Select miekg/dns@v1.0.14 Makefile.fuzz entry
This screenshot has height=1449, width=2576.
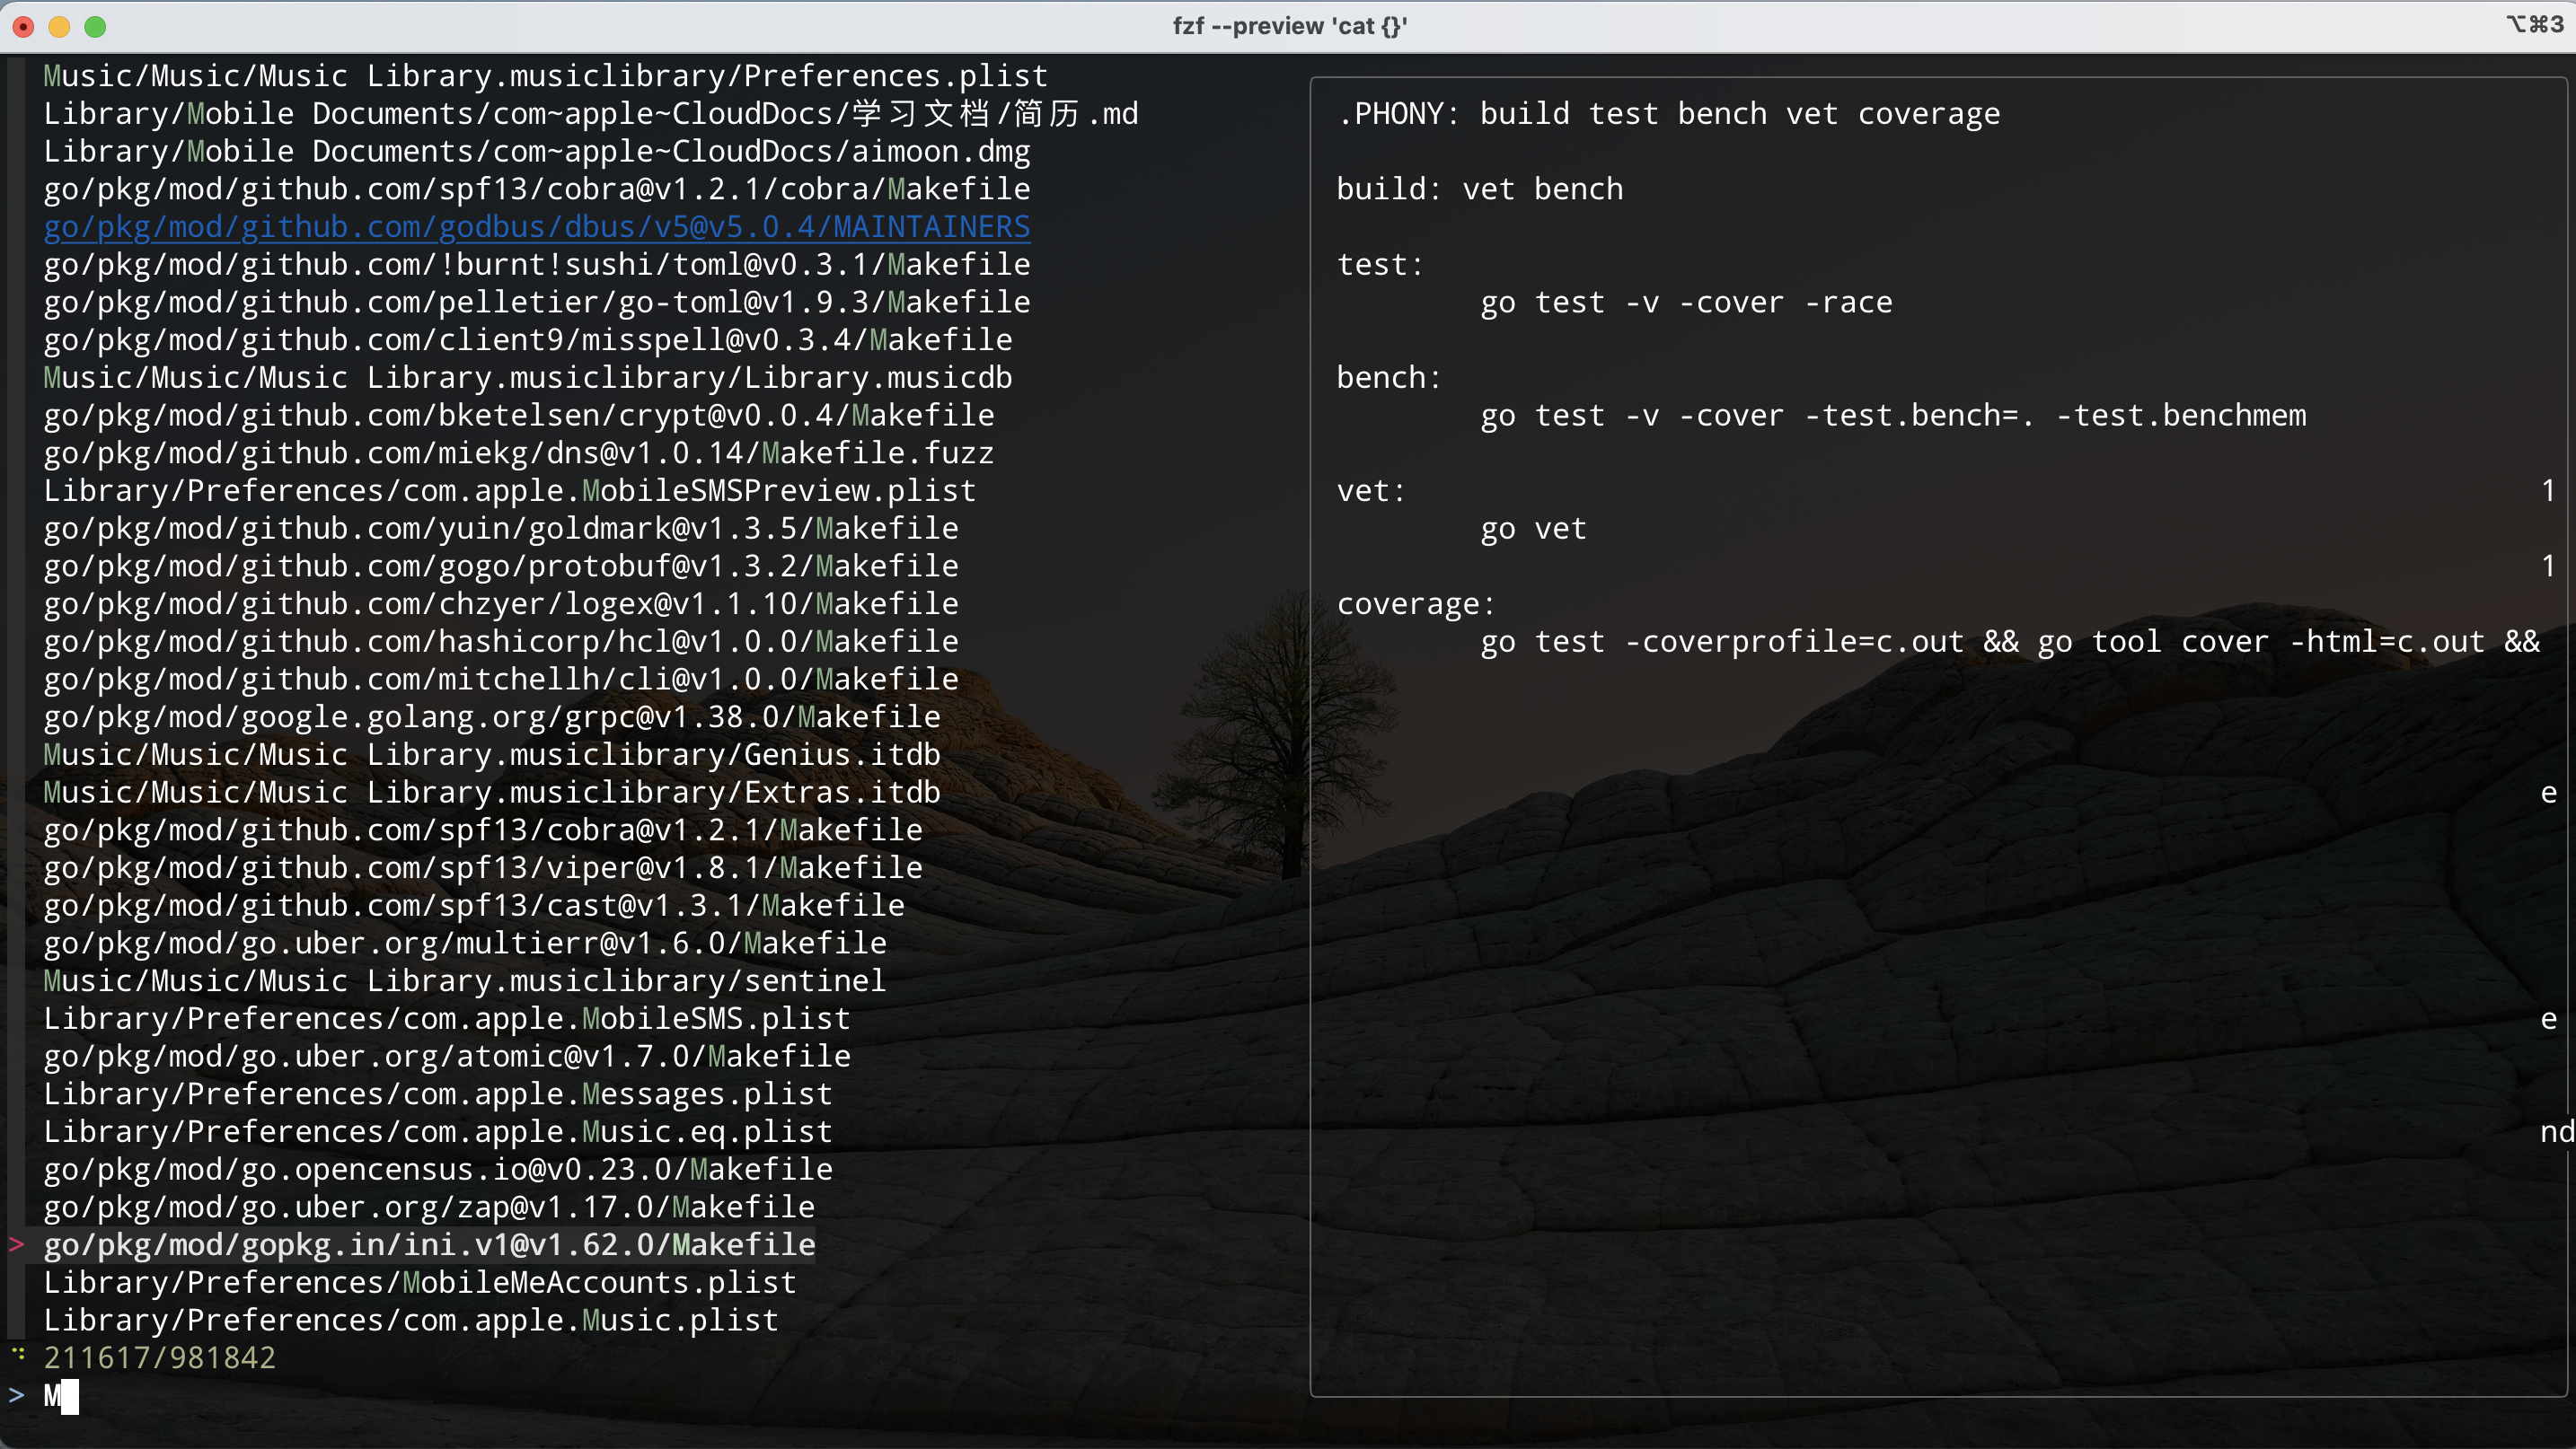518,452
